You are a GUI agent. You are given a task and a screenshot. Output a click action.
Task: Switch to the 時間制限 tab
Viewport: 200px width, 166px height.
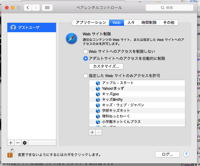coord(149,23)
